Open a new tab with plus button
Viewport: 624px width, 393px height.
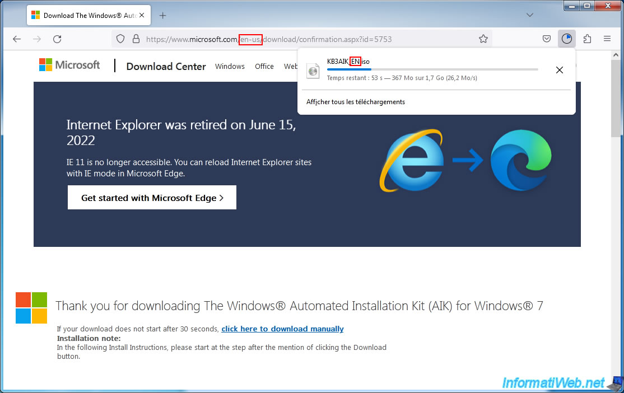click(162, 16)
